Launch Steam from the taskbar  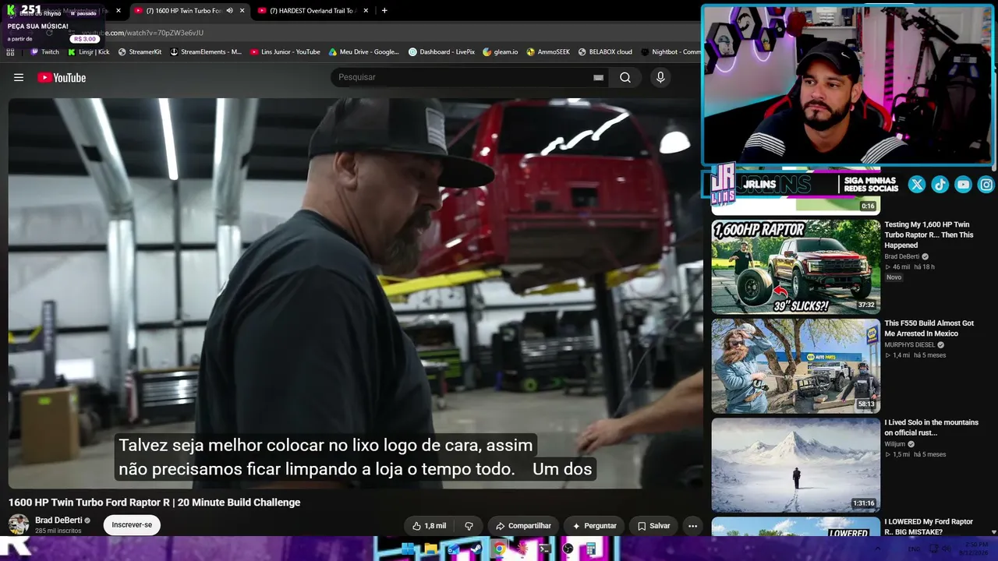click(476, 549)
